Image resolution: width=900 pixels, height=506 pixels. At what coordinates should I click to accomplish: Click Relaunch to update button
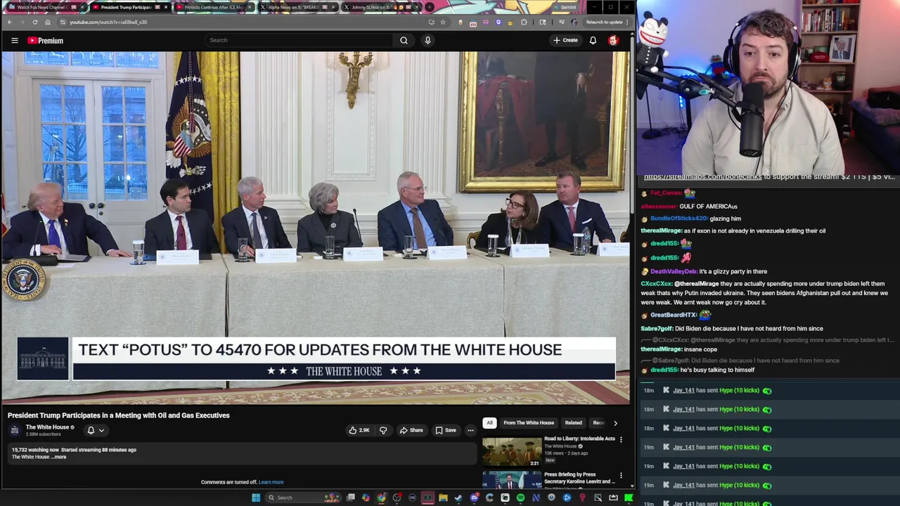[x=606, y=22]
